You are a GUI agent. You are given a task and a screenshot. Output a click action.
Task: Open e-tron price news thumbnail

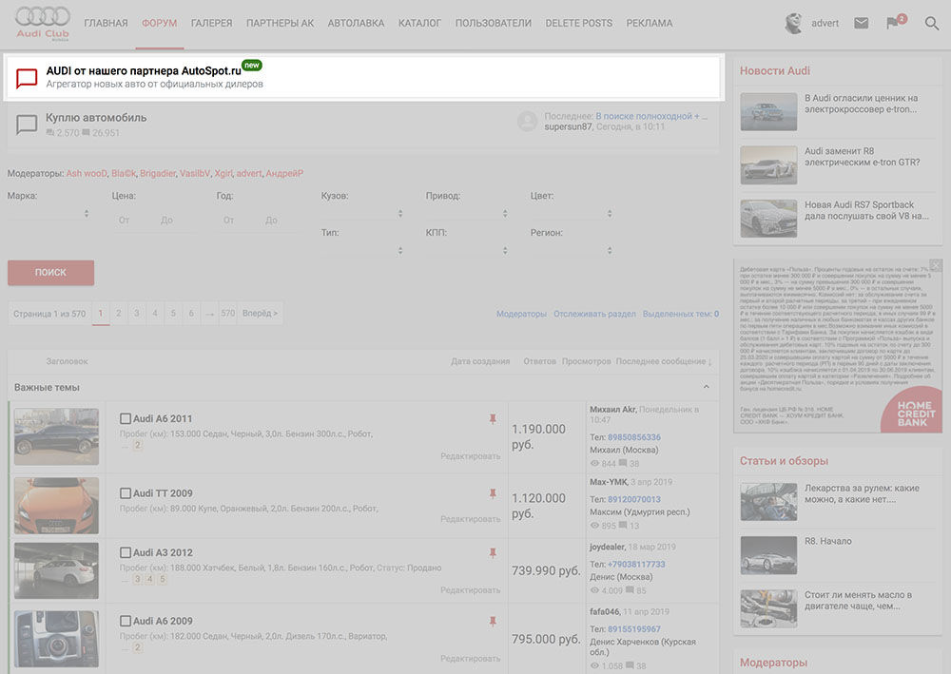(x=768, y=111)
